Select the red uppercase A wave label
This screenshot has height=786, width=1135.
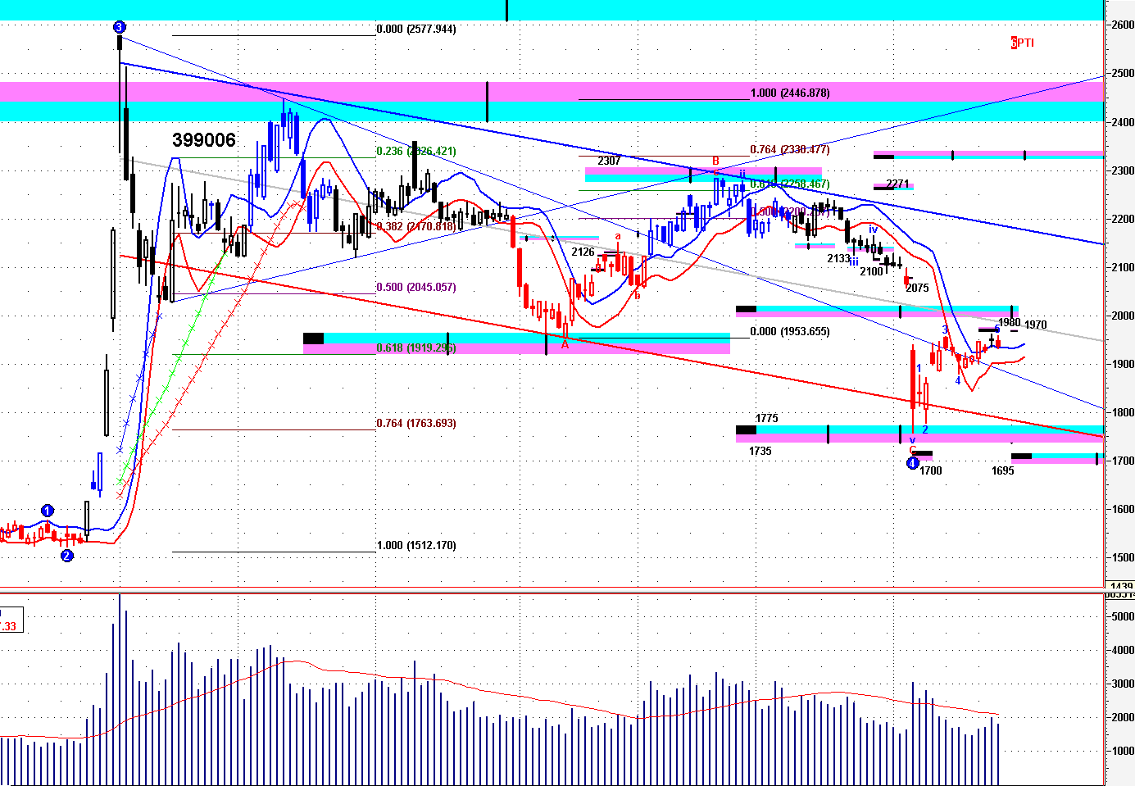[x=565, y=345]
